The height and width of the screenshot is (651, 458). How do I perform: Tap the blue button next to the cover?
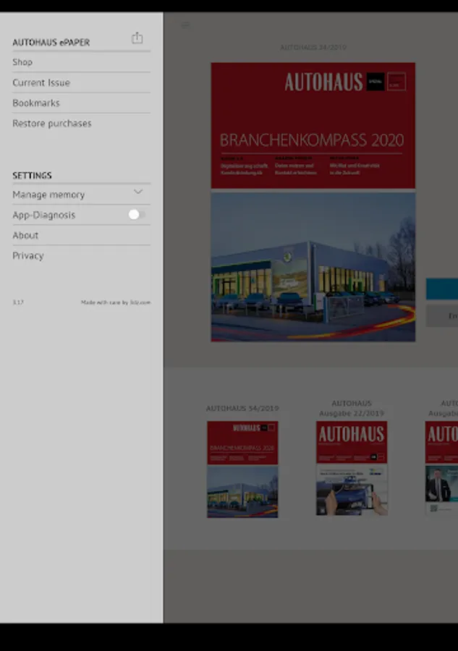click(x=442, y=289)
